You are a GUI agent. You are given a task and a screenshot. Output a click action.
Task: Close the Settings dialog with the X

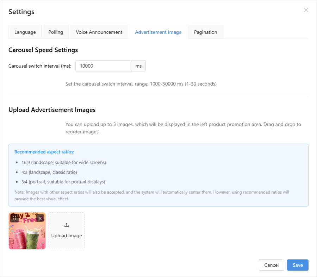coord(306,10)
